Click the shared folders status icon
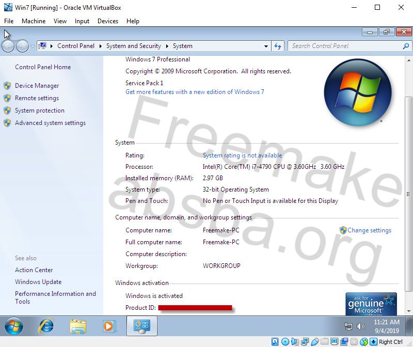Viewport: 413px width, 347px height. point(325,342)
